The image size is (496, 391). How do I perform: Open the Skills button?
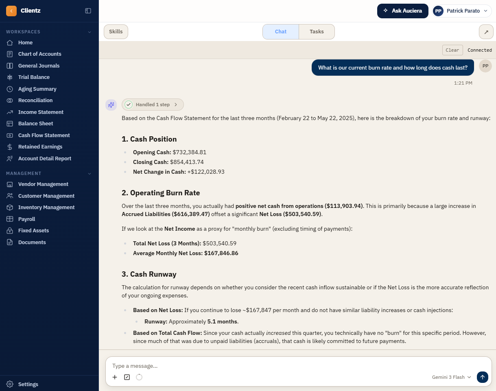pos(116,32)
